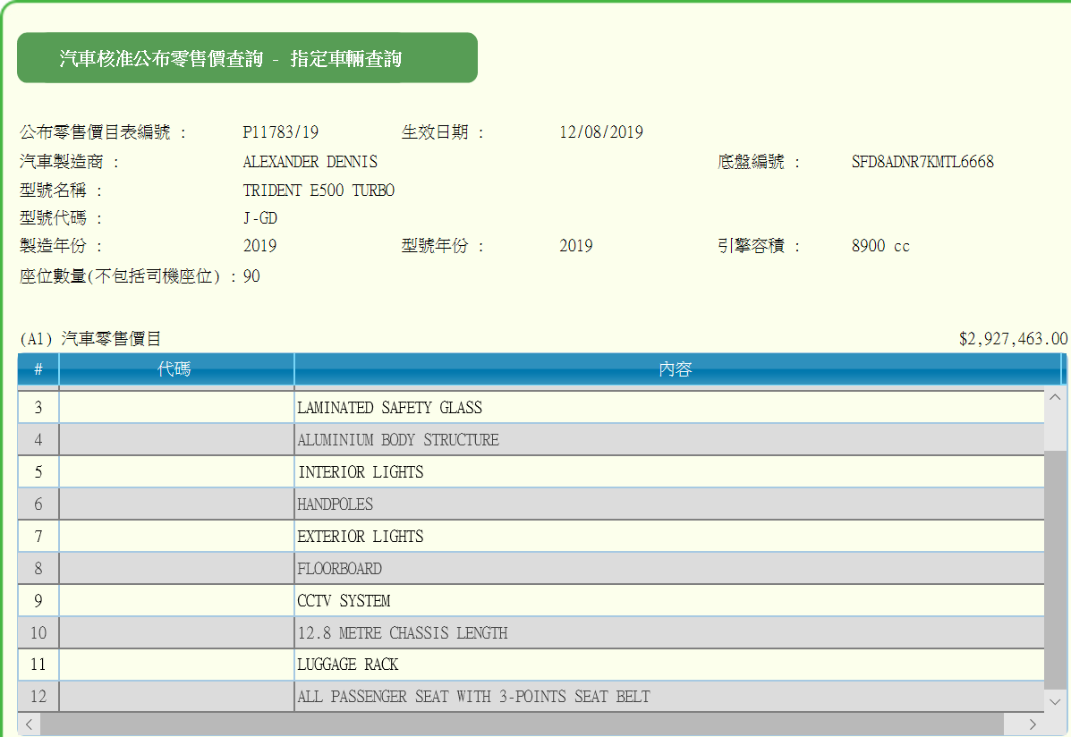
Task: Click chassis number 'SFD8ADNR7KMTL6668'
Action: coord(922,162)
